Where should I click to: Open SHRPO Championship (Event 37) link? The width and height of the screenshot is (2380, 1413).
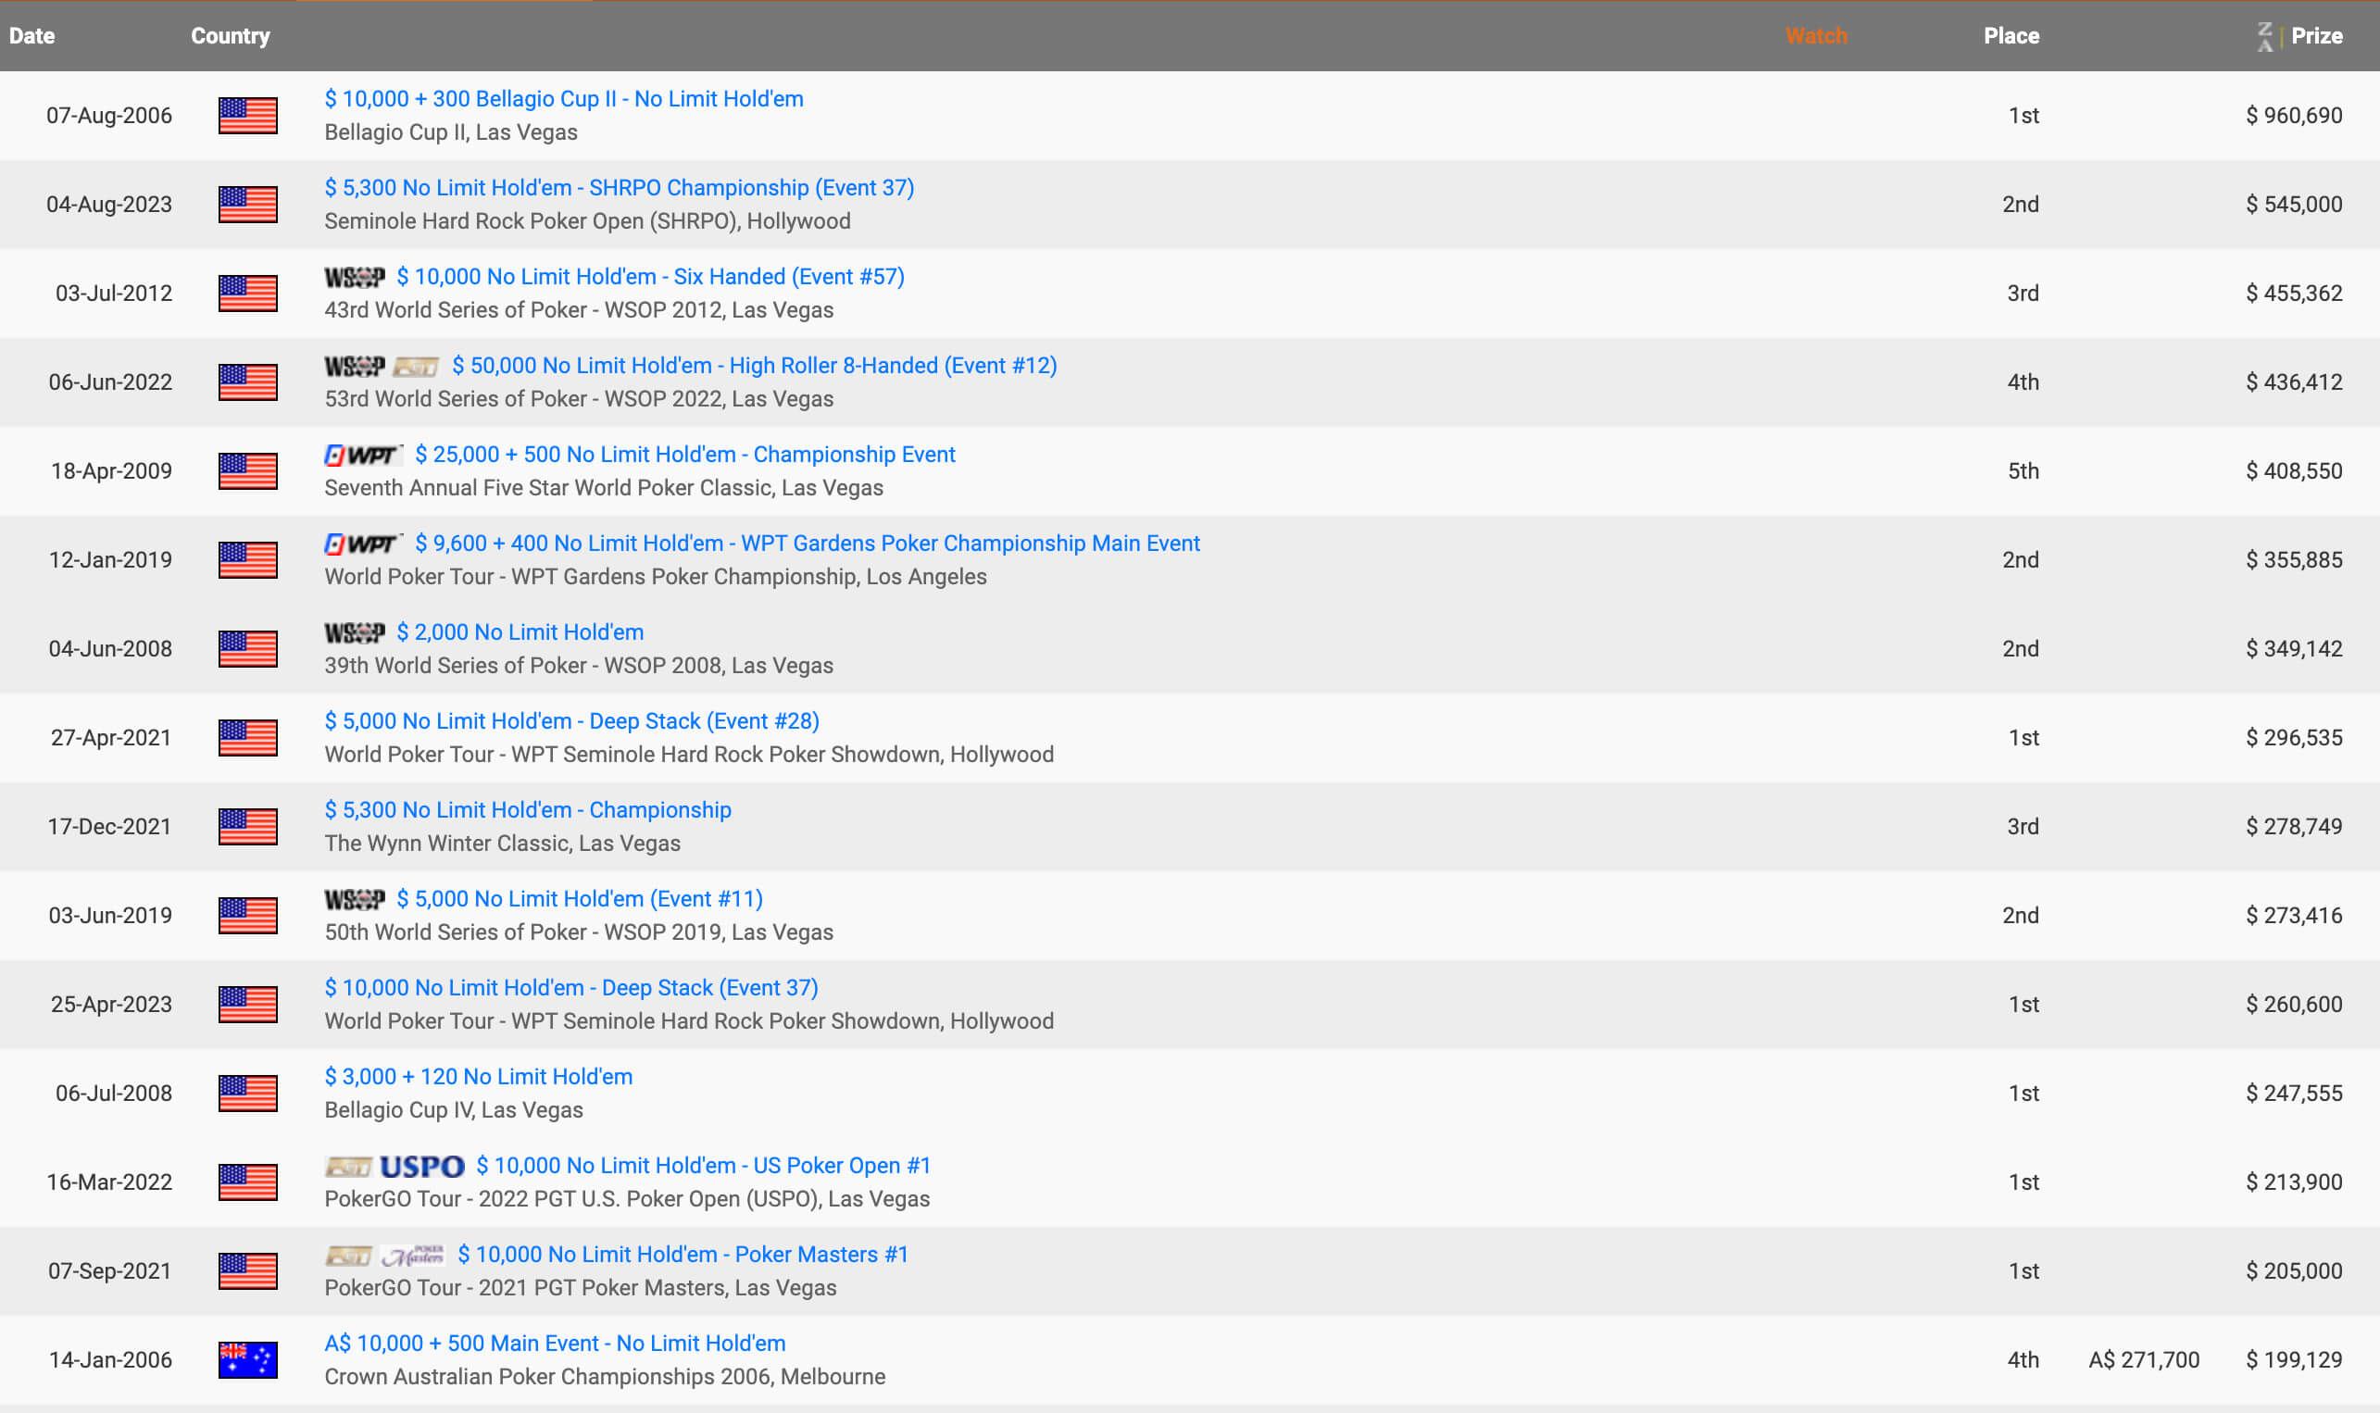619,188
